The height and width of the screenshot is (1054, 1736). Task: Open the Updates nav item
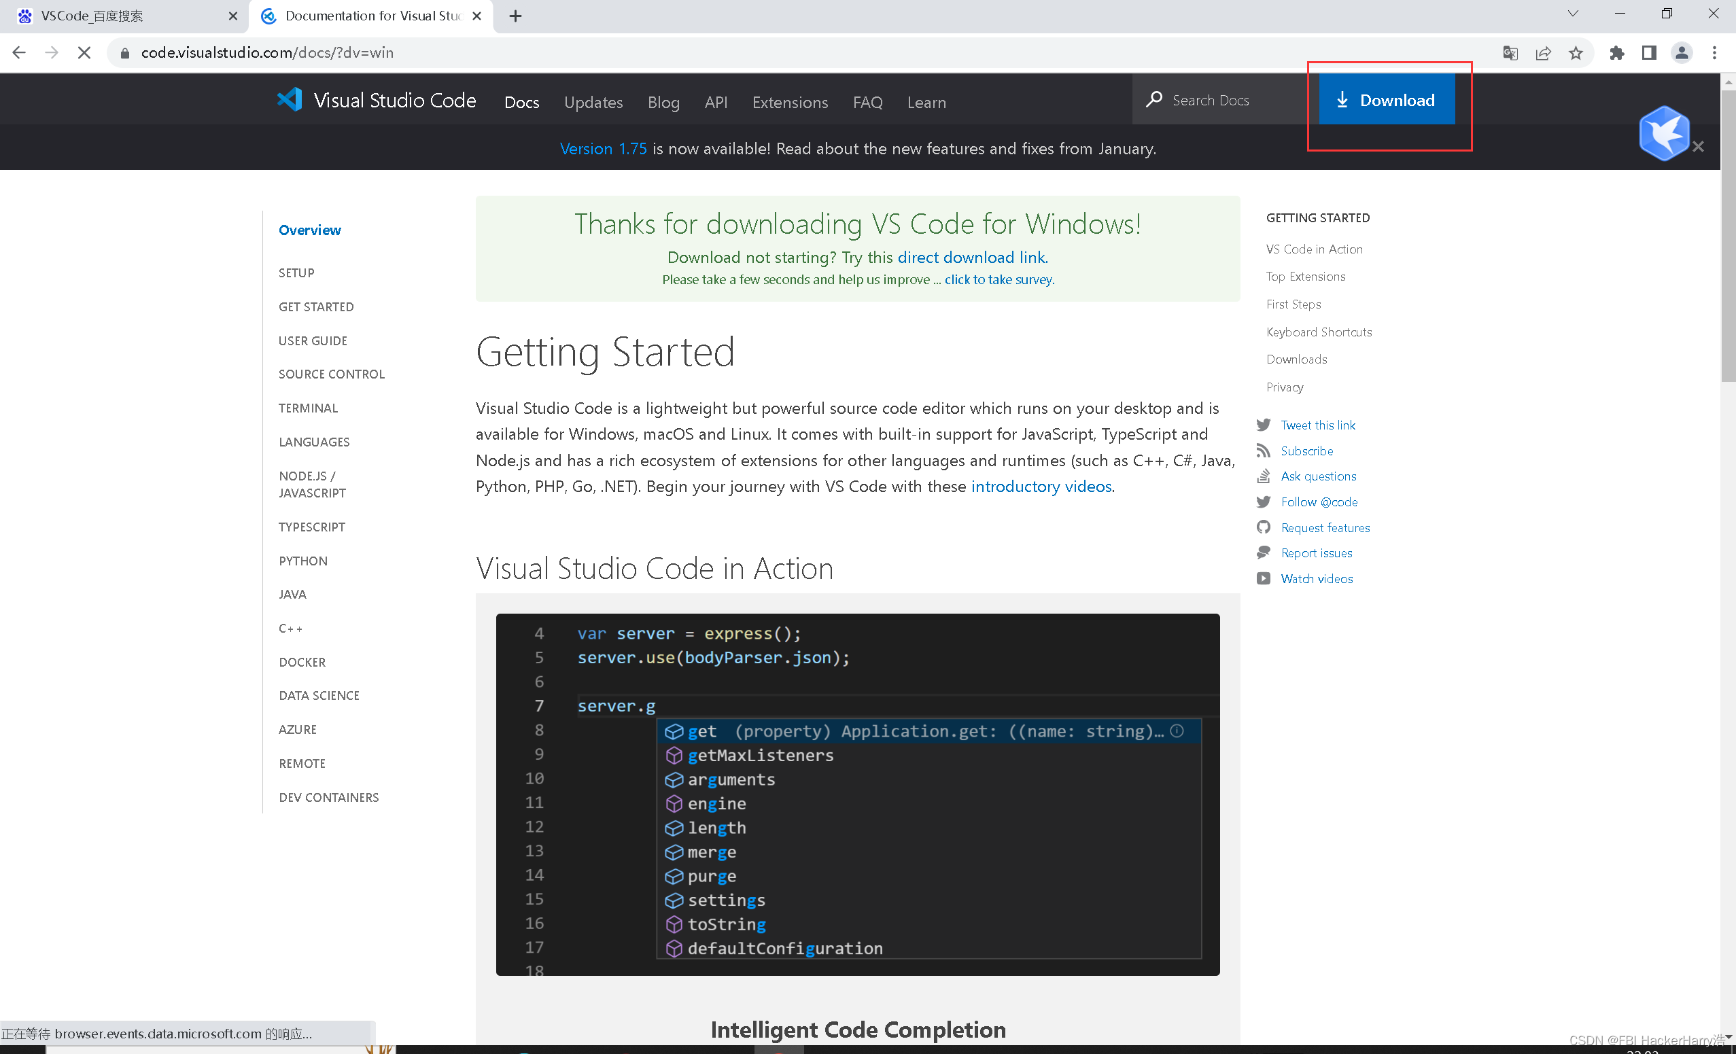593,102
